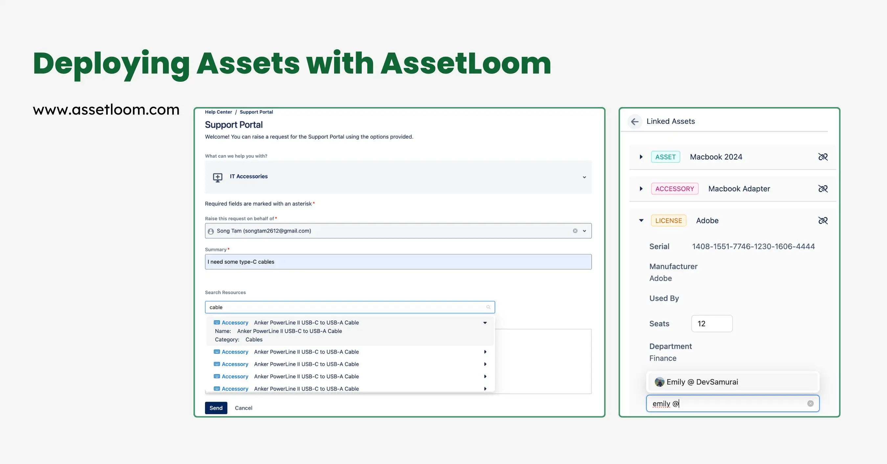The image size is (887, 464).
Task: Expand the Macbook Adapter accessory row
Action: pyautogui.click(x=641, y=188)
